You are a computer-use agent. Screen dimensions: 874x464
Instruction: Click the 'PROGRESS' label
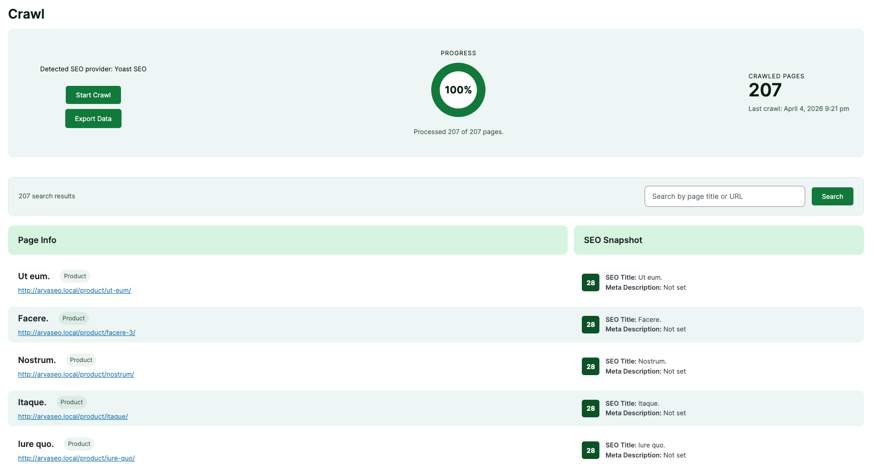pos(458,53)
